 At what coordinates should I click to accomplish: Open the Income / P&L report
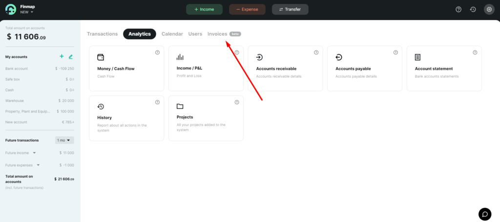tap(206, 68)
